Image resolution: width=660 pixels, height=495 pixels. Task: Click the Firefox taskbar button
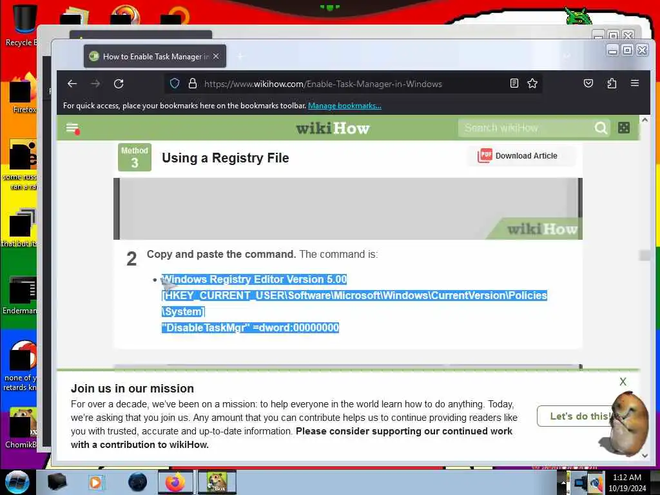[175, 482]
